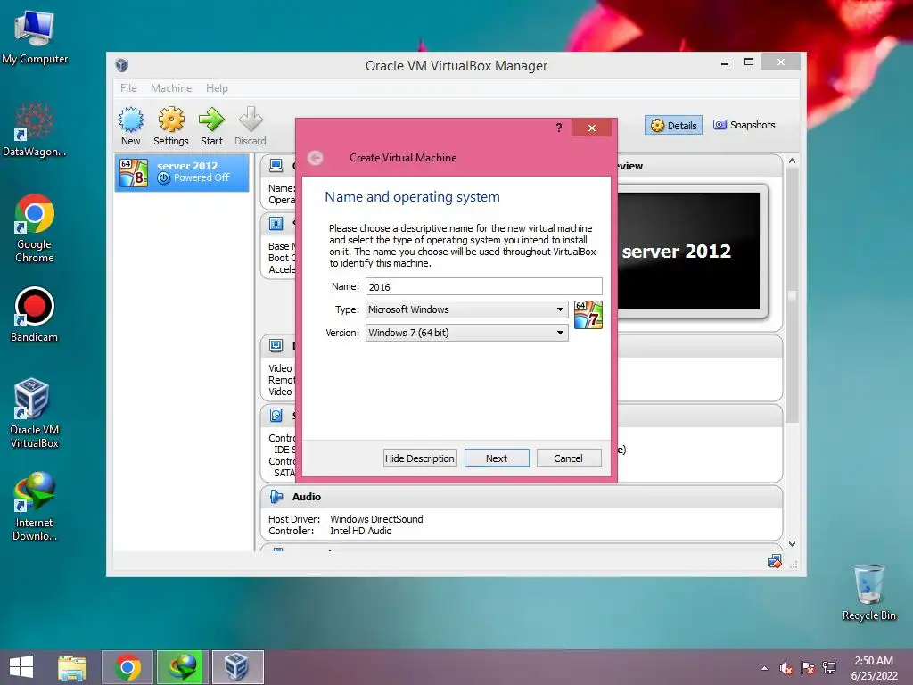This screenshot has height=685, width=913.
Task: Click the Display section icon
Action: pyautogui.click(x=276, y=346)
